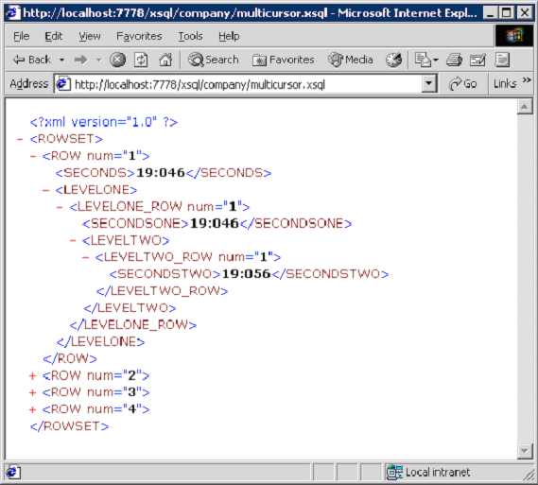This screenshot has width=538, height=485.
Task: Click the xml version declaration line
Action: pyautogui.click(x=104, y=122)
